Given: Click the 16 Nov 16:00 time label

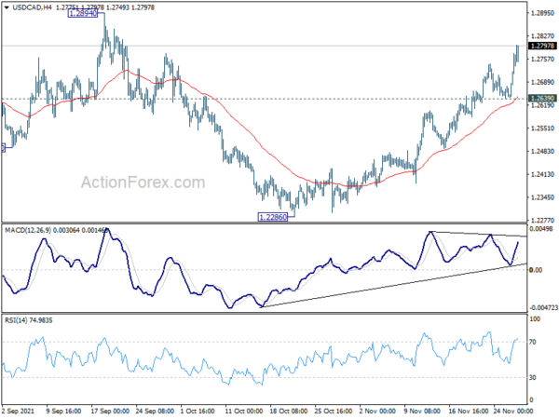Looking at the screenshot, I should tap(468, 412).
